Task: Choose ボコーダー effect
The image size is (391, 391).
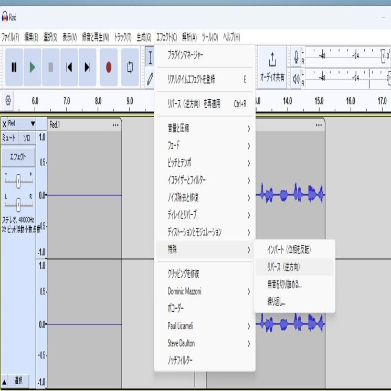Action: 205,309
